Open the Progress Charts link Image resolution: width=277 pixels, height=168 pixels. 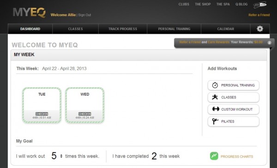tap(237, 156)
